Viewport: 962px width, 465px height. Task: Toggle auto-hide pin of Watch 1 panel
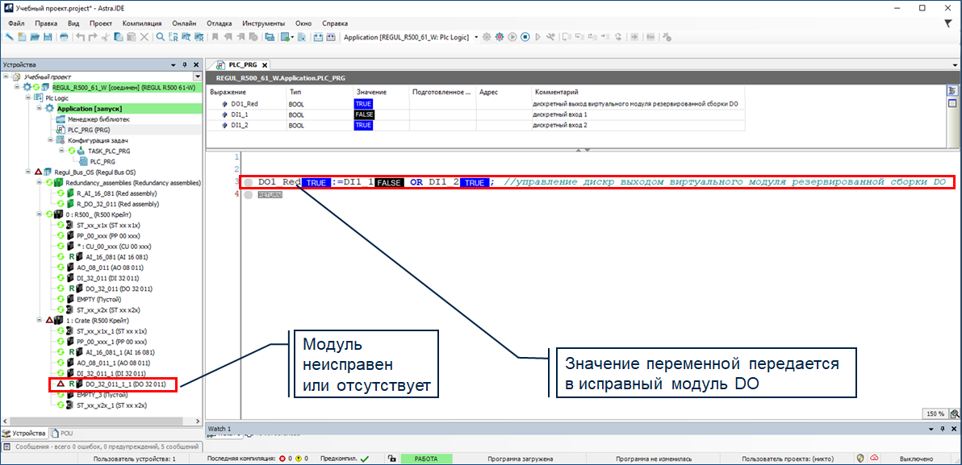941,429
